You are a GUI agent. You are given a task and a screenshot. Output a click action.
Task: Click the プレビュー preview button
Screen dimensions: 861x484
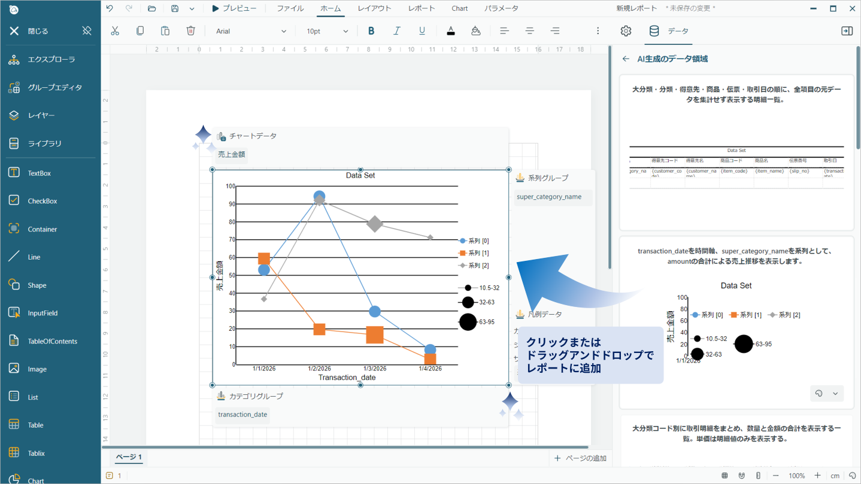[234, 8]
